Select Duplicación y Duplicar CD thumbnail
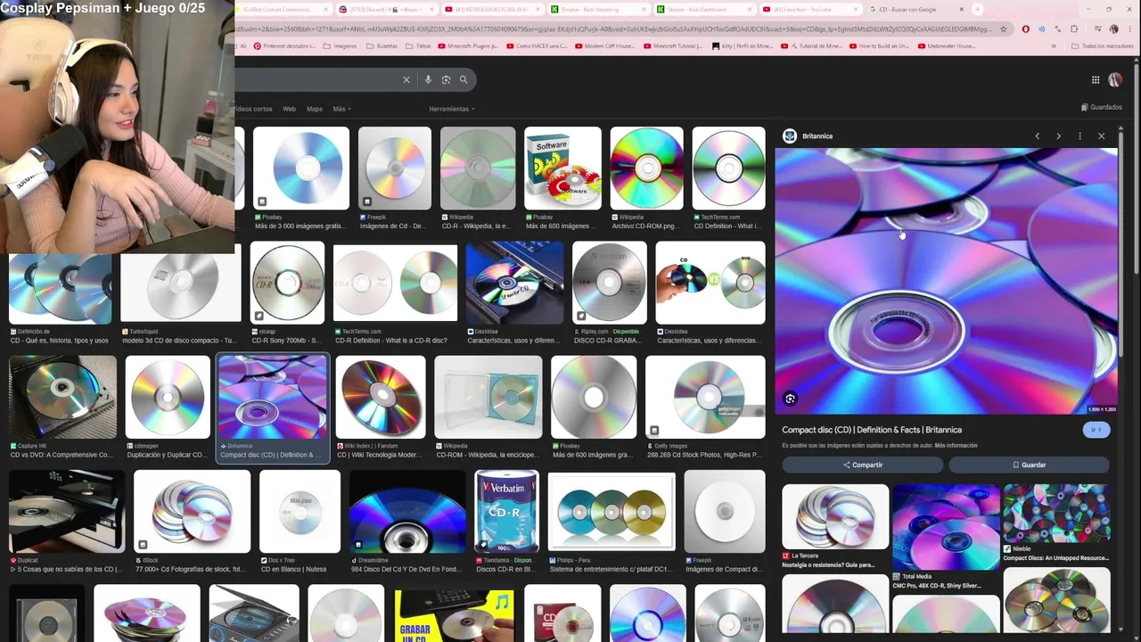1141x642 pixels. pyautogui.click(x=168, y=398)
